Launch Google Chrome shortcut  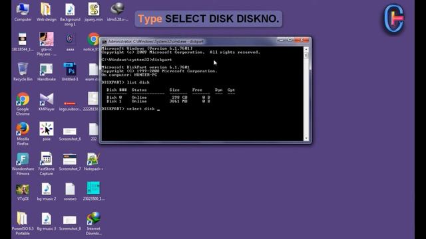(23, 104)
